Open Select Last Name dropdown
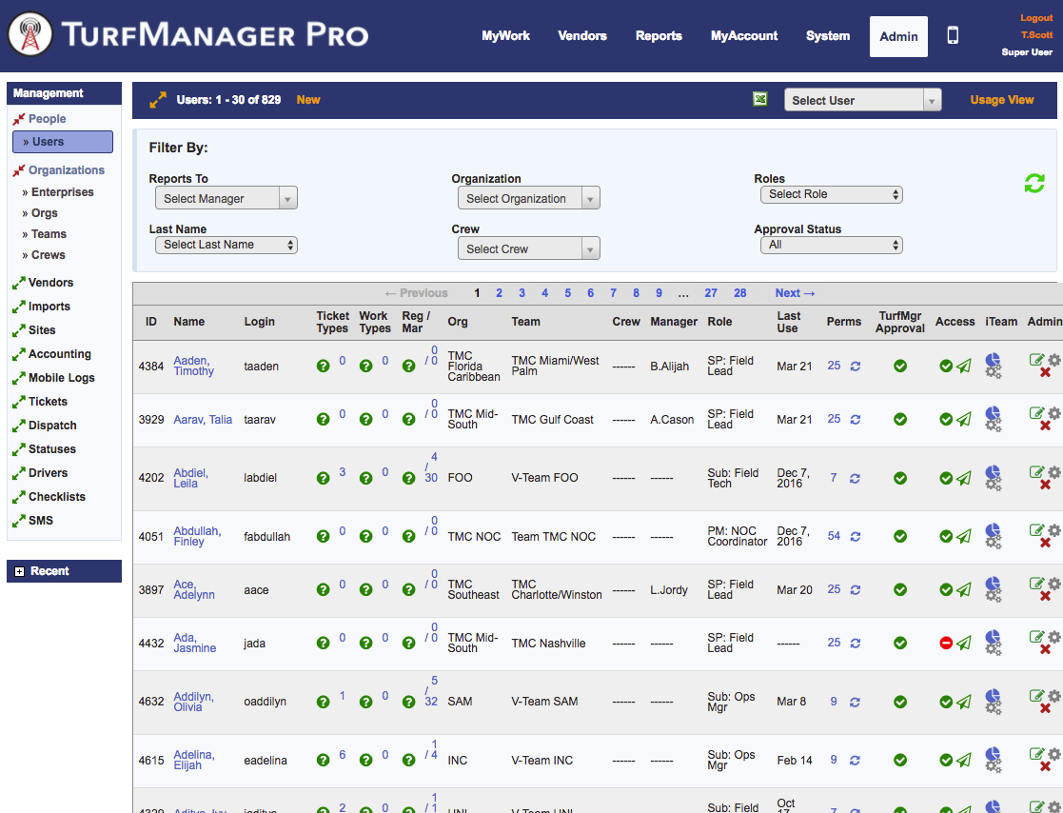The width and height of the screenshot is (1063, 813). pyautogui.click(x=226, y=245)
